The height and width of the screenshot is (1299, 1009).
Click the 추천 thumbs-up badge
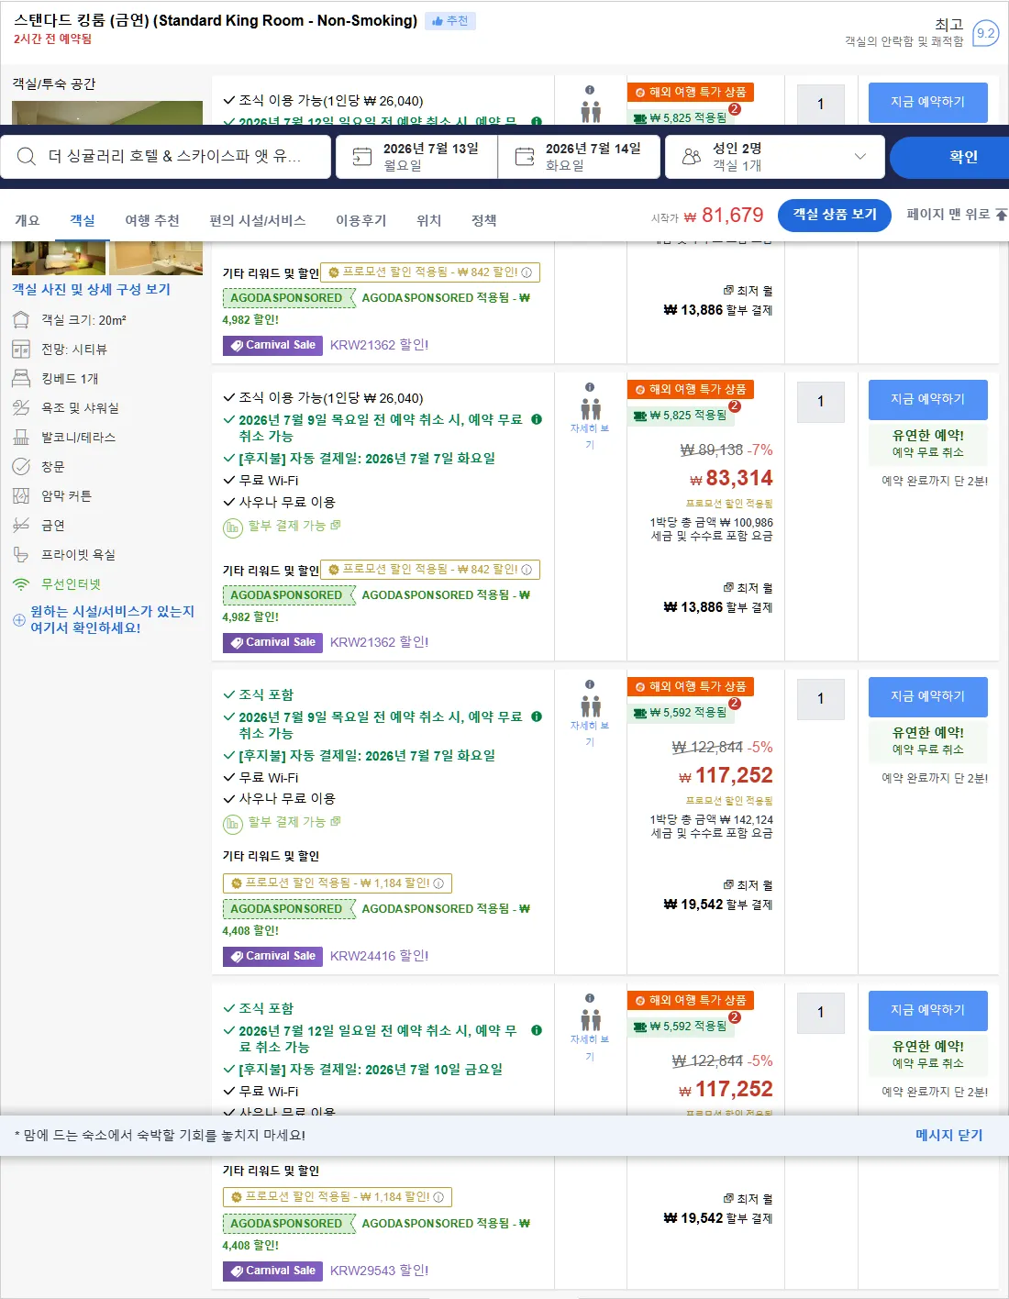[x=449, y=20]
